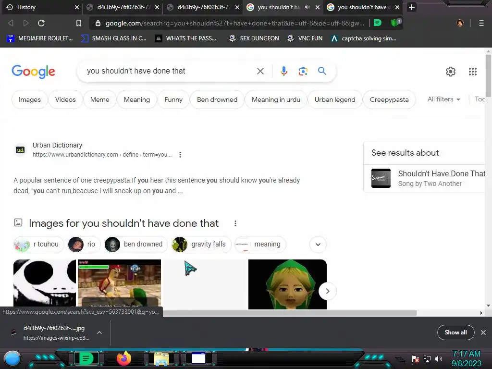Close the downloads bar
Viewport: 492px width, 369px height.
click(x=483, y=332)
